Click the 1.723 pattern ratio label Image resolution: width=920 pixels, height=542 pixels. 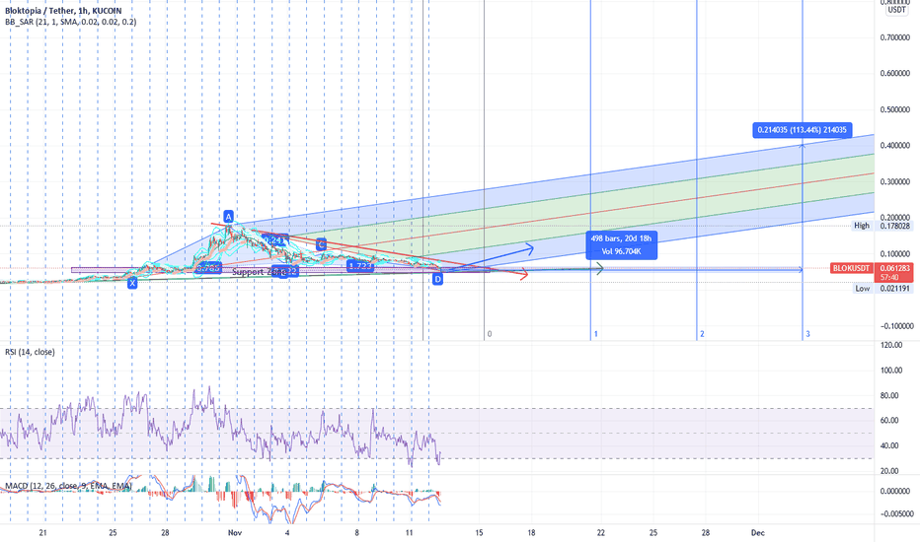[360, 266]
